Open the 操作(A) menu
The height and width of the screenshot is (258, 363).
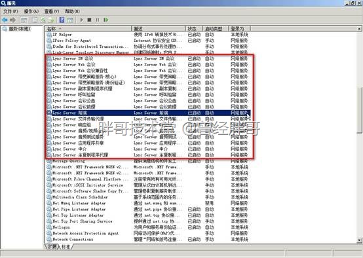click(31, 11)
